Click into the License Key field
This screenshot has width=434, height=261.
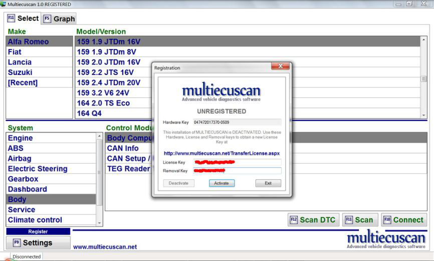(x=237, y=162)
